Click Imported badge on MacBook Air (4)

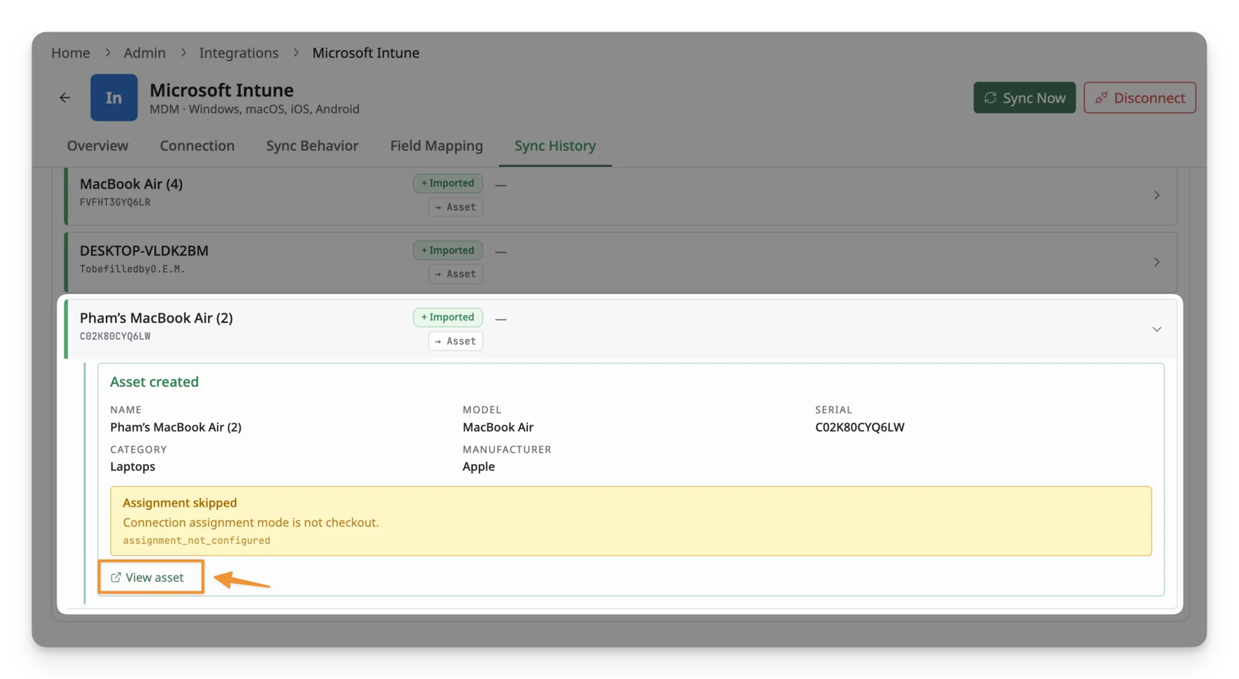(448, 183)
